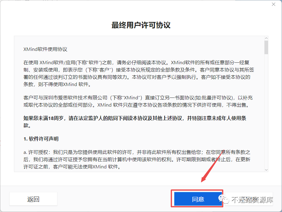Viewport: 282px width, 212px height.
Task: Click the scrollbar track below the thumb
Action: (266, 111)
